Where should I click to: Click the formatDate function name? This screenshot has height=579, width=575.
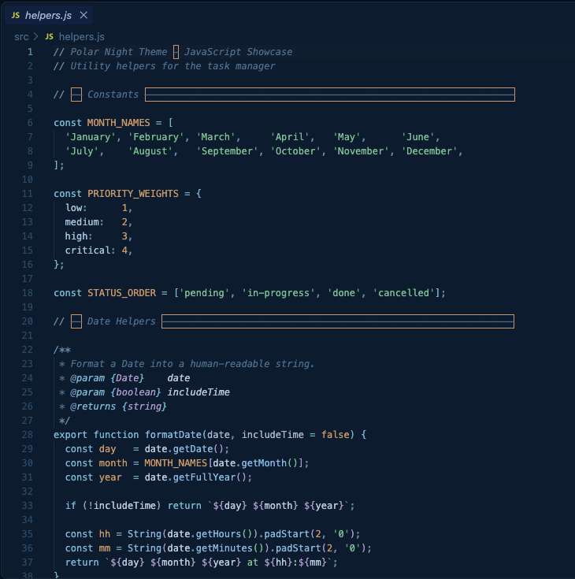[x=172, y=435]
